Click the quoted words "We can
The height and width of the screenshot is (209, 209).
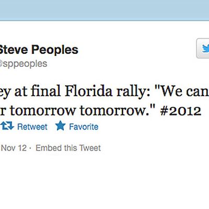pos(182,91)
